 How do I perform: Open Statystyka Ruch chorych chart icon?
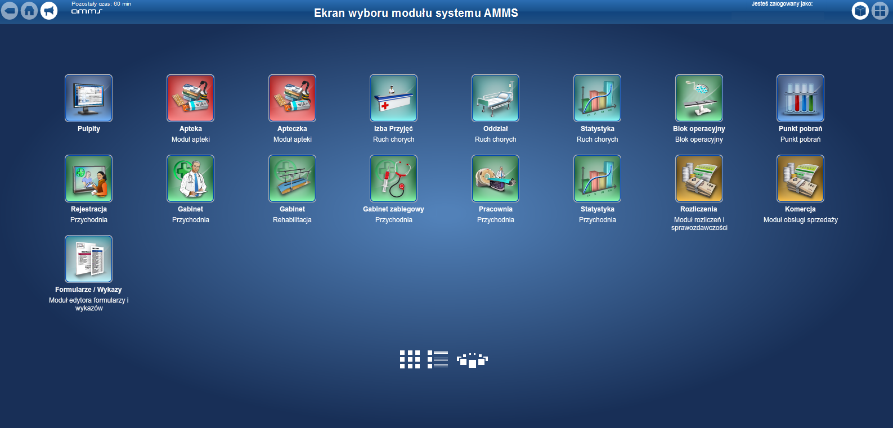pyautogui.click(x=597, y=98)
